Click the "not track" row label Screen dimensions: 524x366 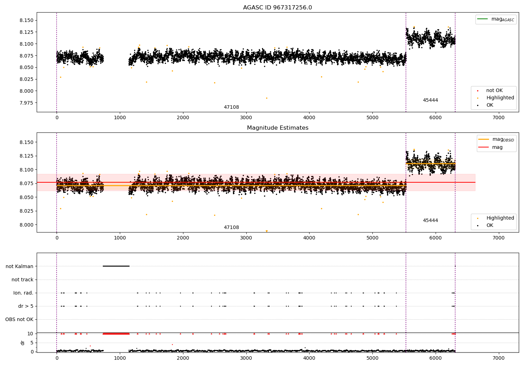[x=22, y=280]
